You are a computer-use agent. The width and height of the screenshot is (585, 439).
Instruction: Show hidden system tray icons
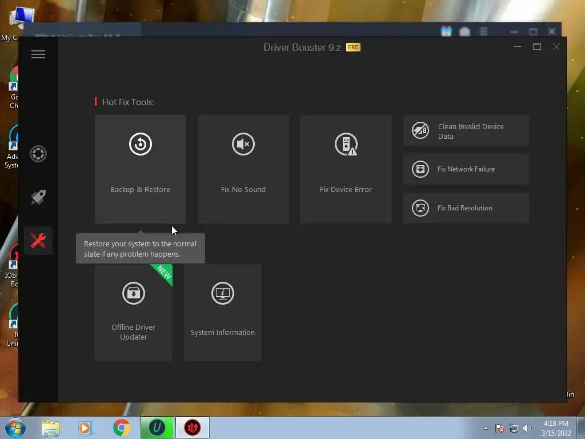click(486, 428)
